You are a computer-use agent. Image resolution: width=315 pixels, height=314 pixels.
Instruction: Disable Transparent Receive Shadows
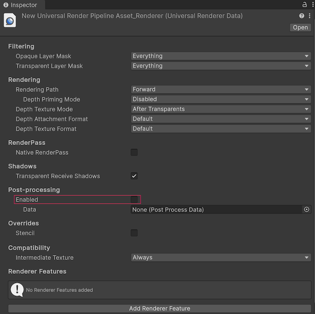pos(134,176)
